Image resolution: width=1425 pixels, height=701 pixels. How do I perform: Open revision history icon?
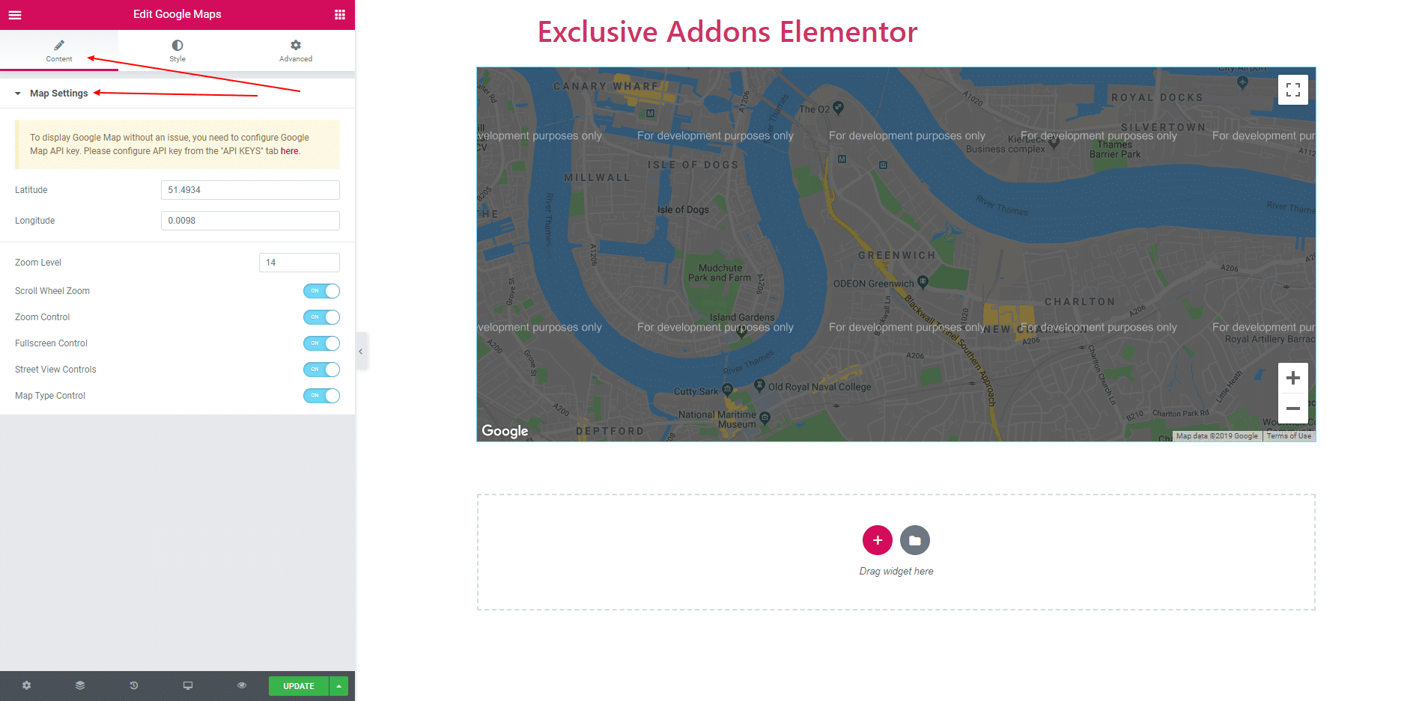click(x=134, y=685)
